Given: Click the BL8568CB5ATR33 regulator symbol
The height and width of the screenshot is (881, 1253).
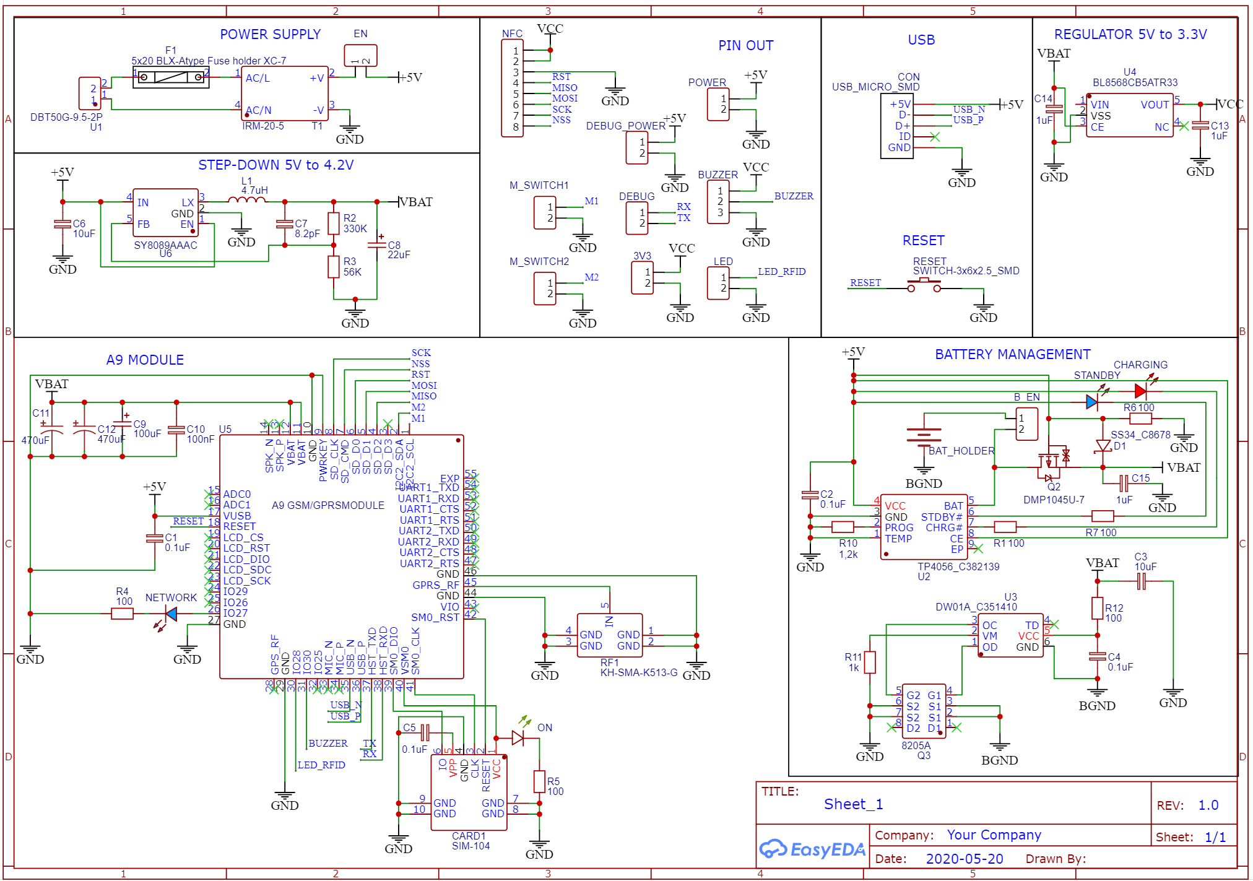Looking at the screenshot, I should pos(1130,115).
